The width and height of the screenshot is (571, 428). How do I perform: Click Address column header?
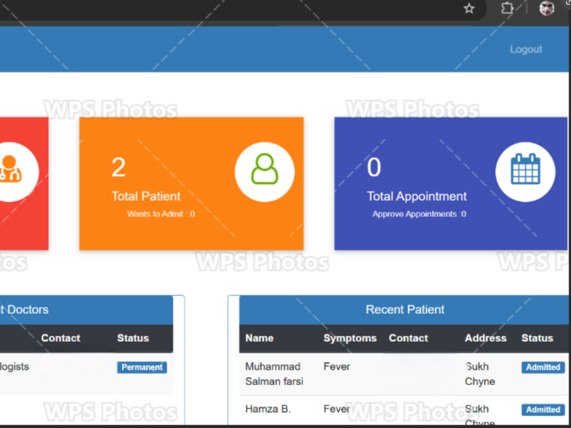pos(485,338)
